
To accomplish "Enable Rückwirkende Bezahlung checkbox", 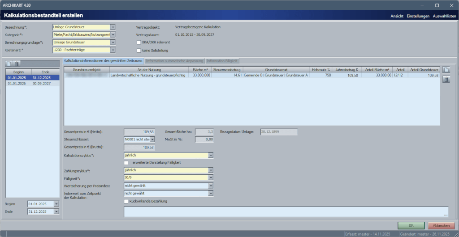I will 126,201.
